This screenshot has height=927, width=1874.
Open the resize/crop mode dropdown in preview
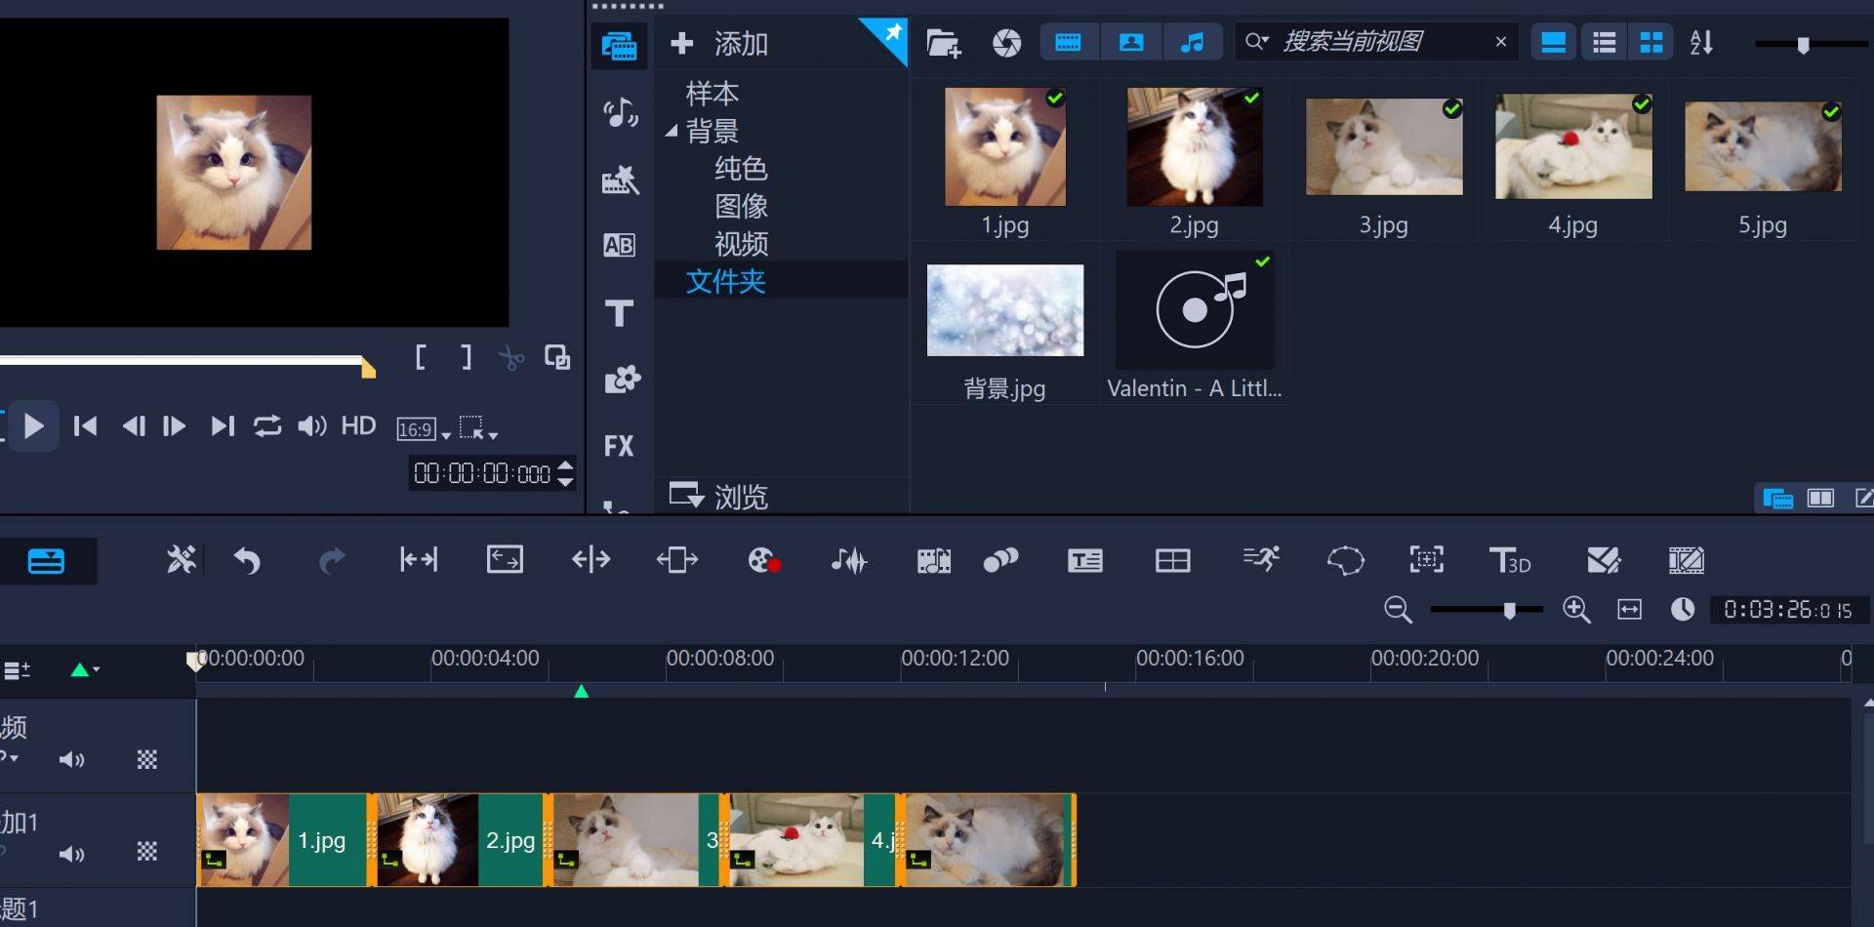(478, 427)
